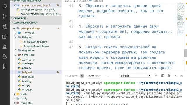Image resolution: width=187 pixels, height=105 pixels.
Task: Click the editor minimap
Action: pyautogui.click(x=181, y=19)
